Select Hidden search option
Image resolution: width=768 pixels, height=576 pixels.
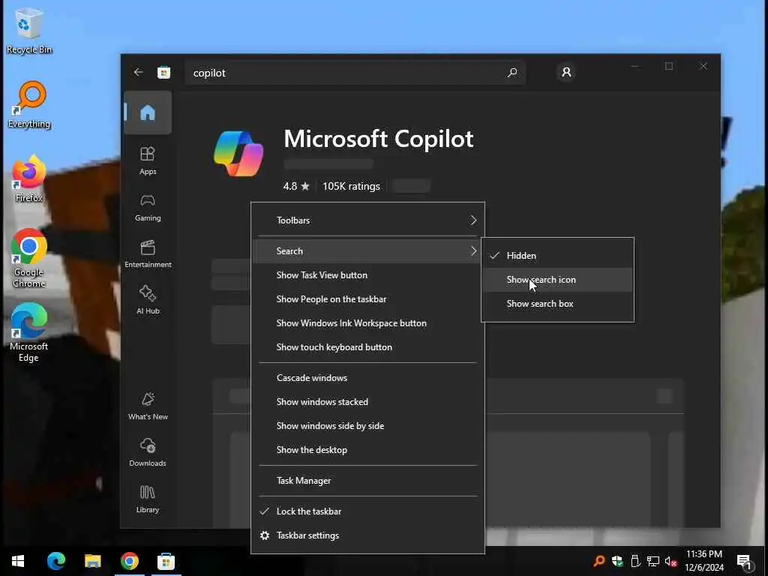coord(557,256)
